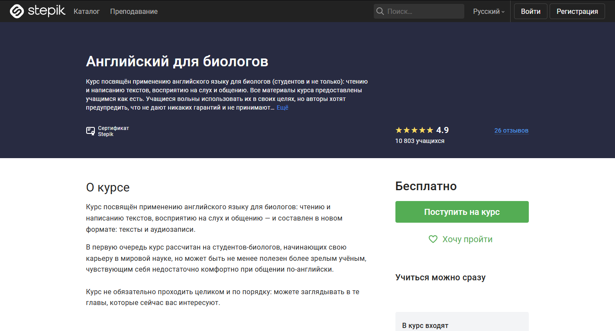
Task: Click the Поиск search field
Action: coord(419,11)
